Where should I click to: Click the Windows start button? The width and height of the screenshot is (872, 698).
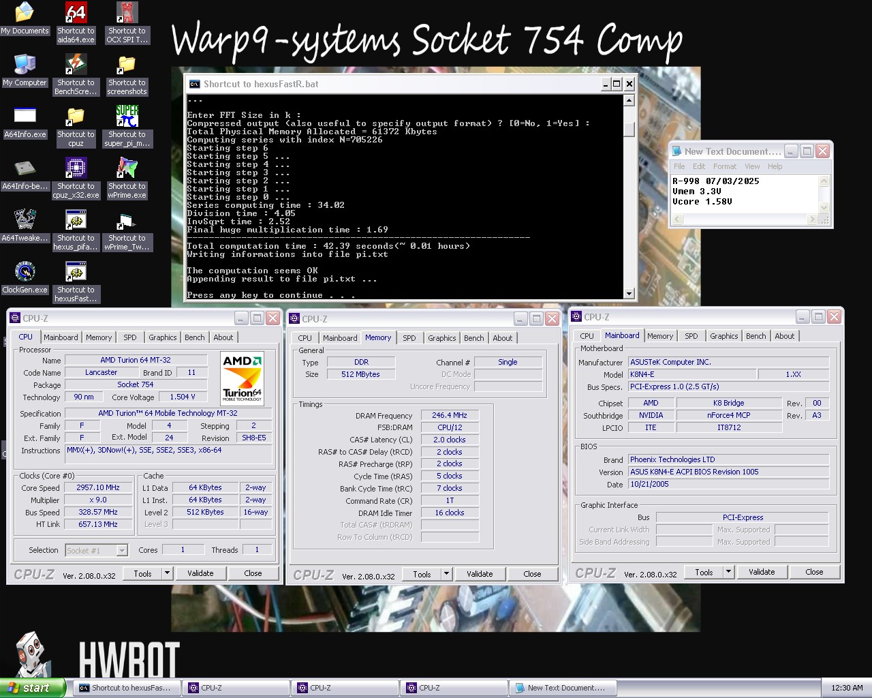[33, 688]
